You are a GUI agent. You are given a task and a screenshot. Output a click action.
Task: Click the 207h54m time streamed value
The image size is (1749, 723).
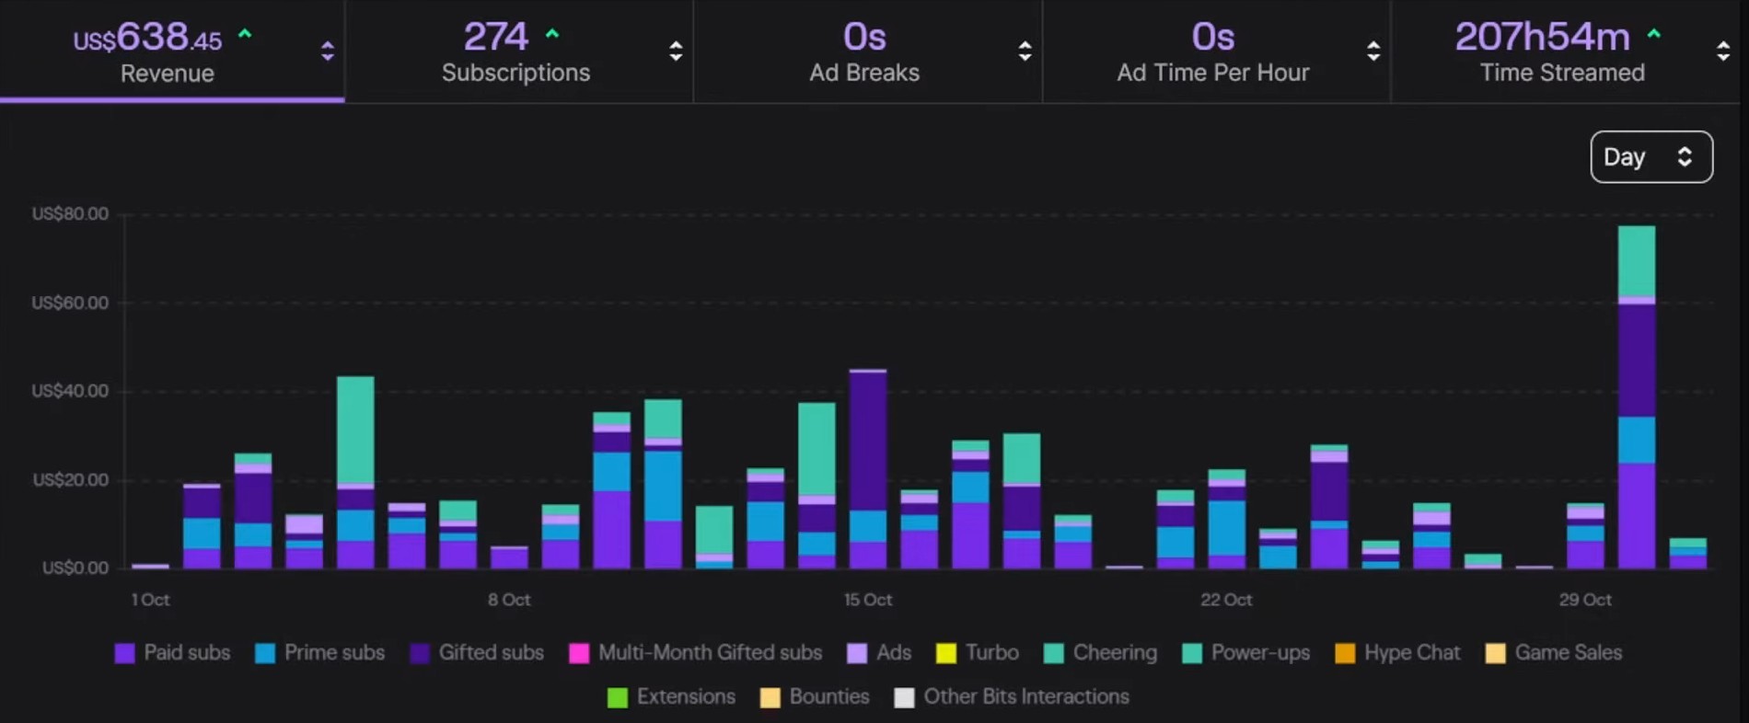coord(1542,37)
